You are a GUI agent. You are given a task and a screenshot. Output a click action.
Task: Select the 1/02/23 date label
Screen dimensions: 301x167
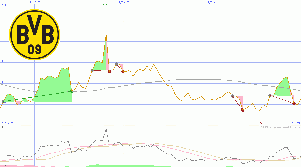tap(35, 2)
